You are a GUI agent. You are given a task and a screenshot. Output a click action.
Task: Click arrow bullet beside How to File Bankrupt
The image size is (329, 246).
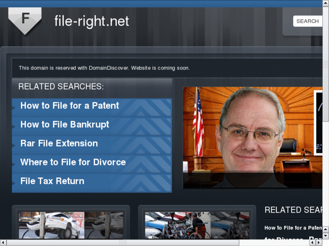click(x=14, y=126)
